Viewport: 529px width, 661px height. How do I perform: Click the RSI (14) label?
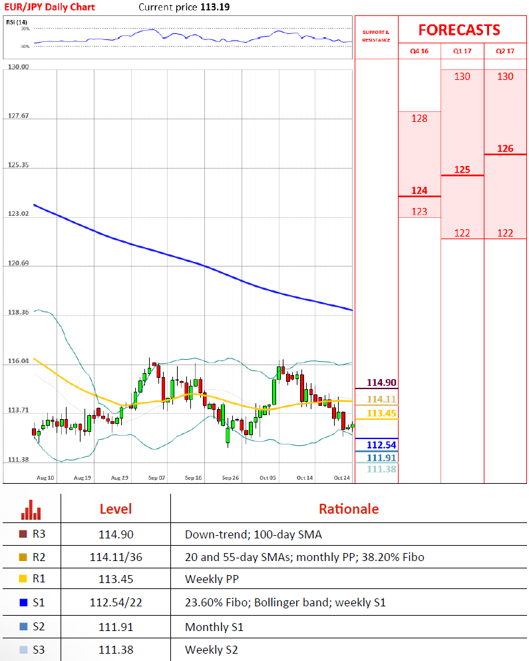(x=17, y=22)
